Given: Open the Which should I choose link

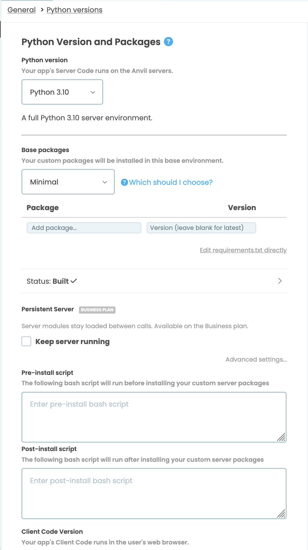Looking at the screenshot, I should click(171, 182).
